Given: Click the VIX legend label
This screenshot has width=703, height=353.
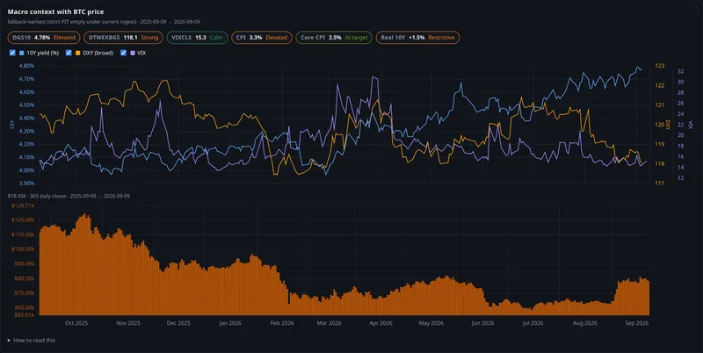Looking at the screenshot, I should (141, 53).
